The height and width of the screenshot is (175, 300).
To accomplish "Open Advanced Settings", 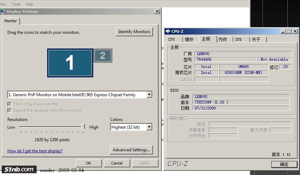I will click(x=131, y=150).
